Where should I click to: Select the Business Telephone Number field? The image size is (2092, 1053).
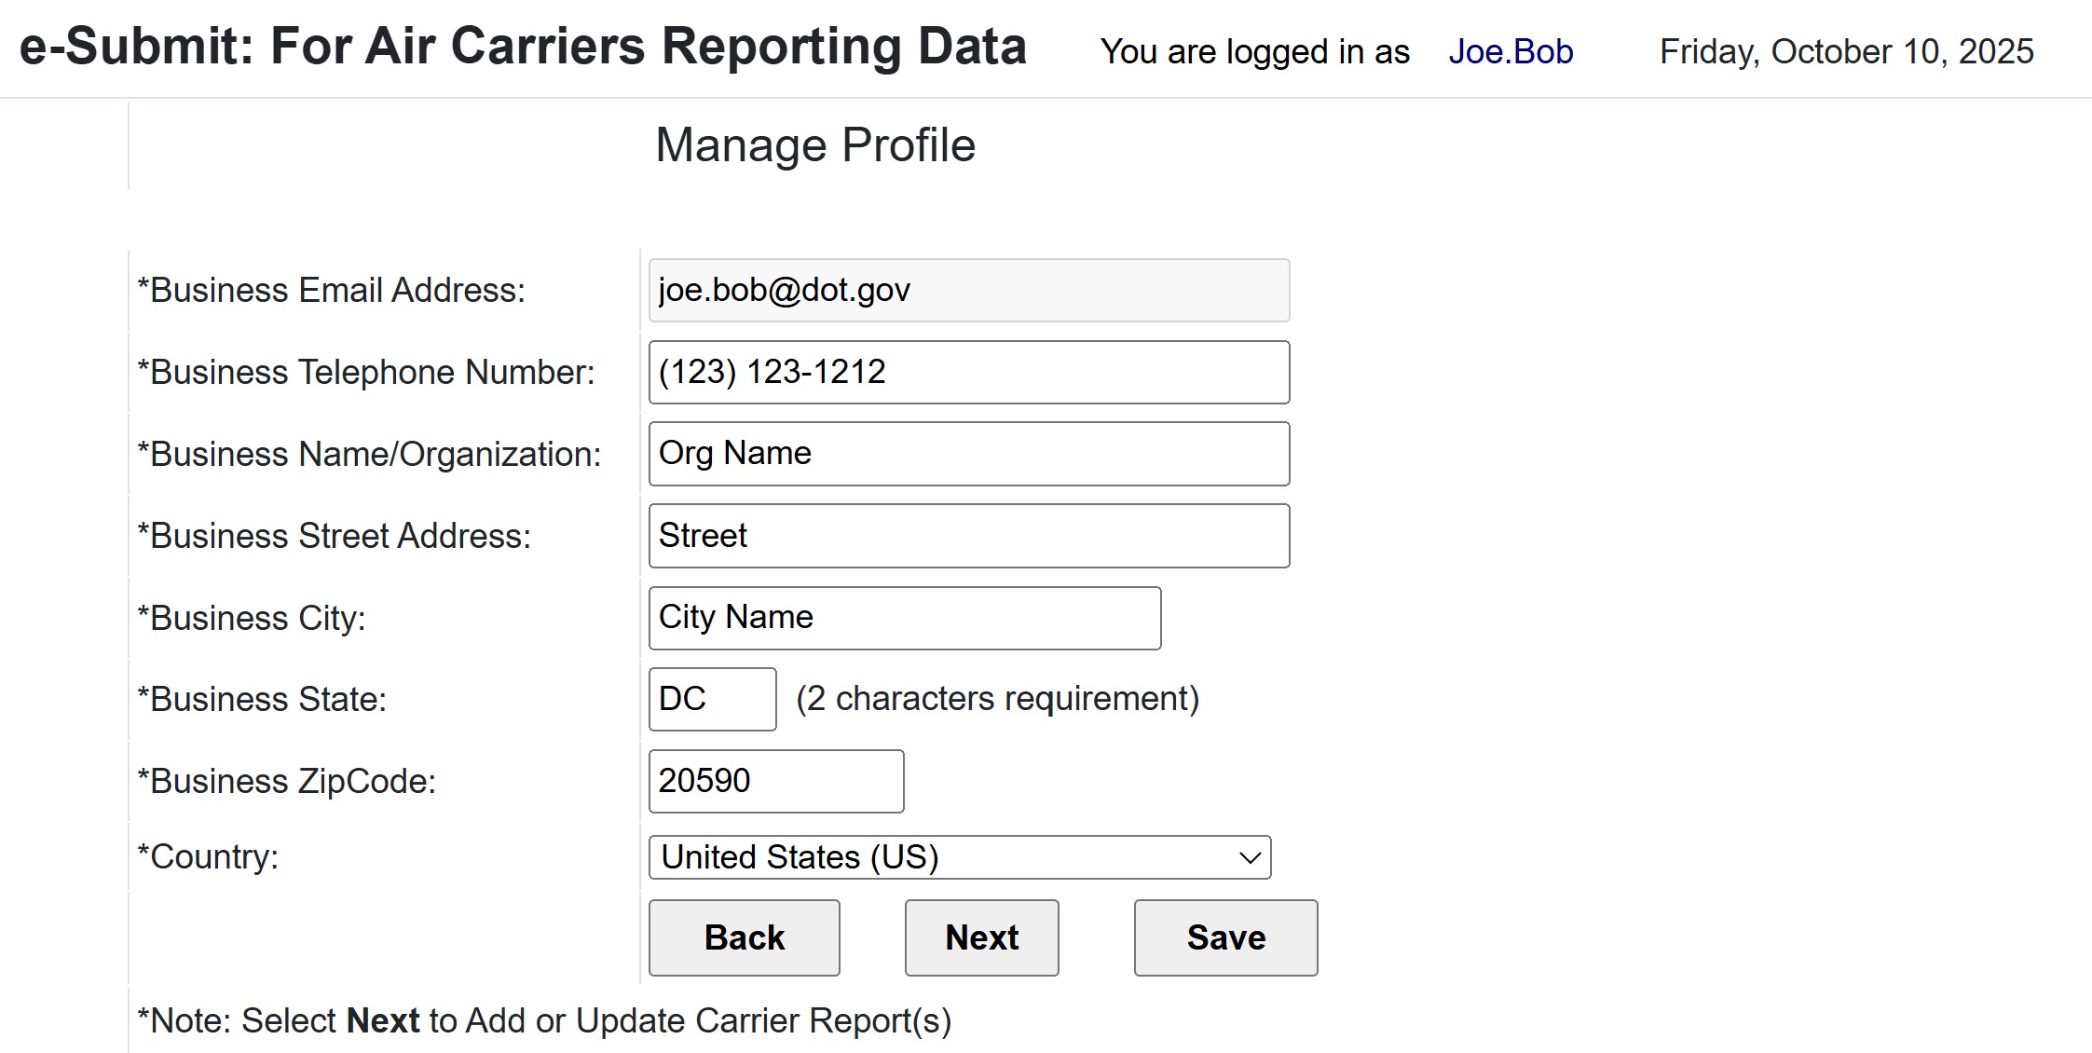(x=969, y=371)
